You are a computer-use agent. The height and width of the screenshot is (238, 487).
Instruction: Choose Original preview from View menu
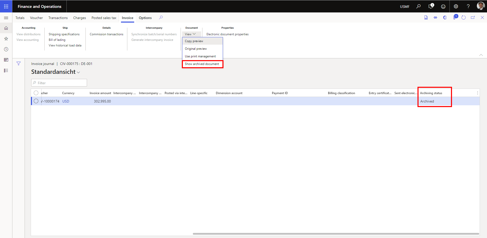point(202,49)
